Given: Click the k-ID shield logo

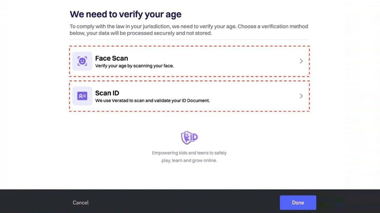Looking at the screenshot, I should 189,138.
